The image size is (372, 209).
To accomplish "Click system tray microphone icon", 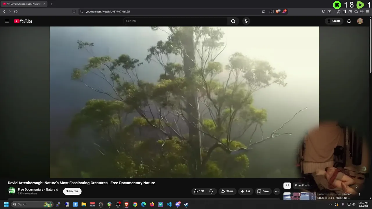I will (x=343, y=204).
